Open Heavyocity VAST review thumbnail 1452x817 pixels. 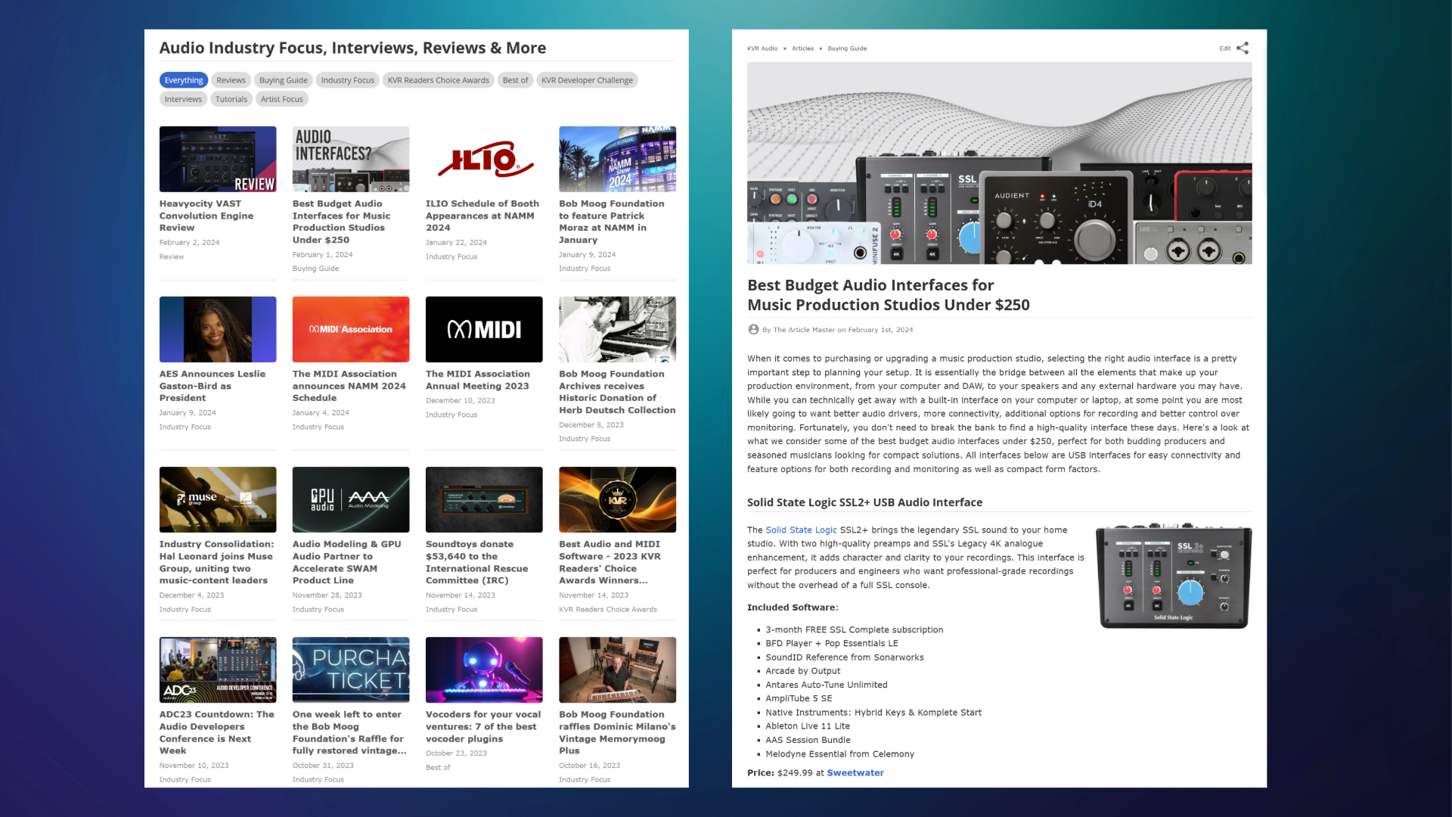click(218, 159)
